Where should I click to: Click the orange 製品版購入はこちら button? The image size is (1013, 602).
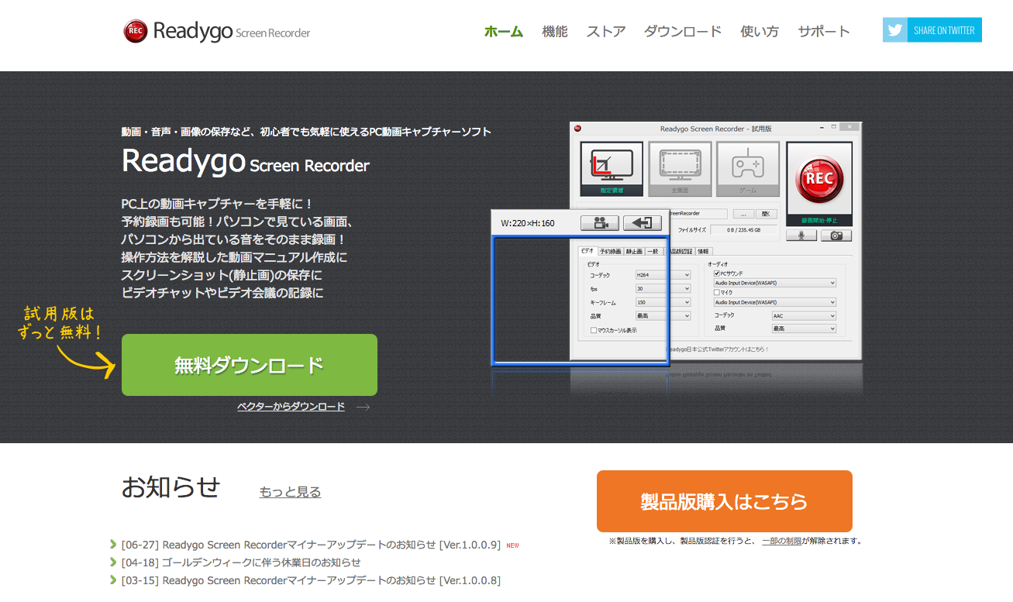pos(725,501)
